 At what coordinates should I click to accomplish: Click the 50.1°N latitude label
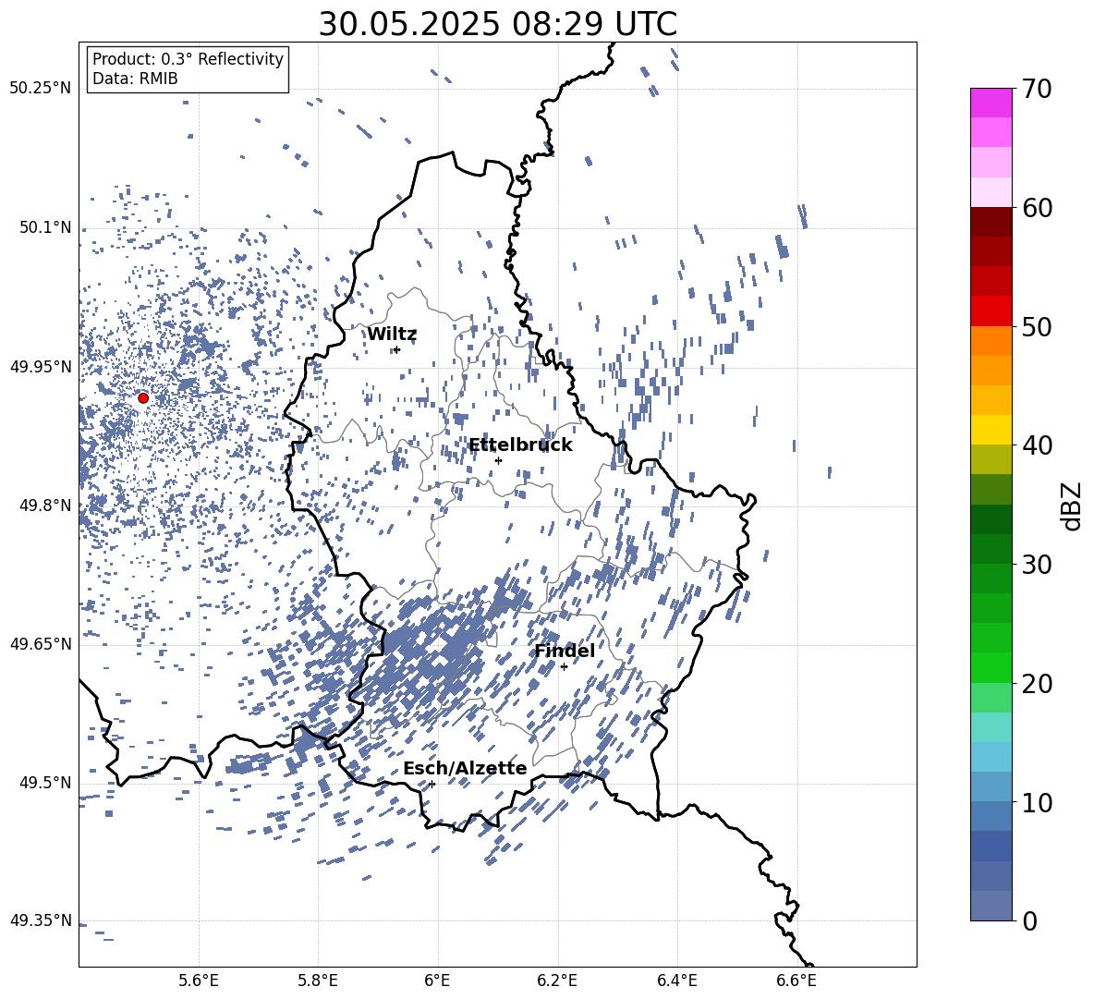(x=45, y=227)
